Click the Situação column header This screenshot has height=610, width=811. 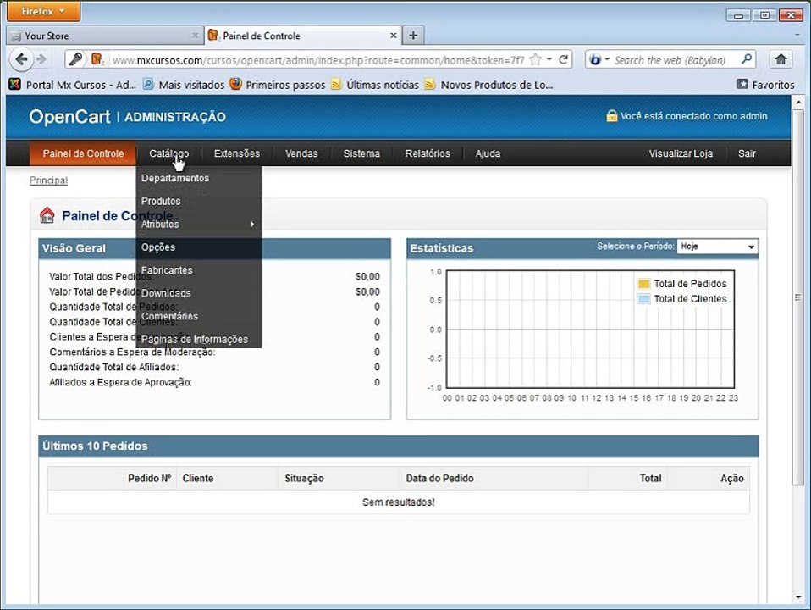tap(304, 478)
